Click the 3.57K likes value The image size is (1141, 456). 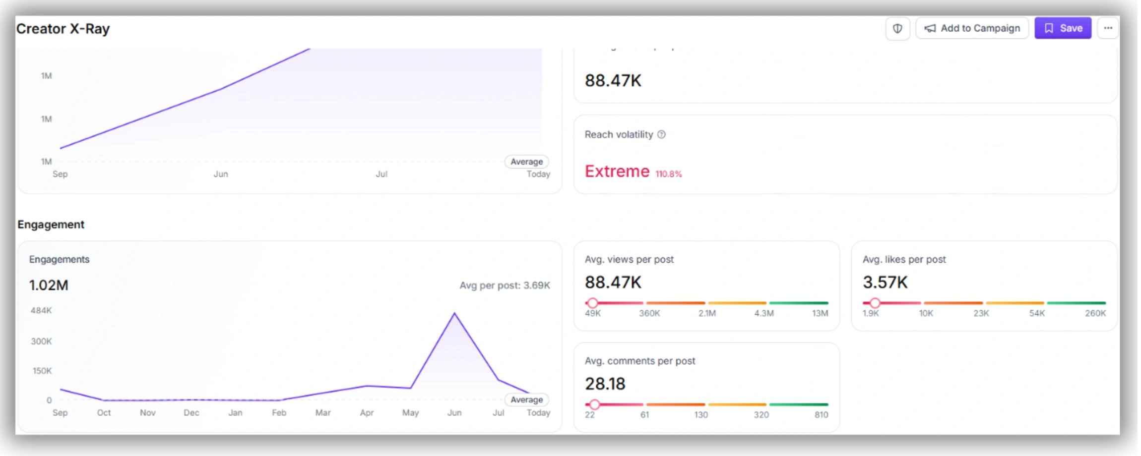(885, 283)
